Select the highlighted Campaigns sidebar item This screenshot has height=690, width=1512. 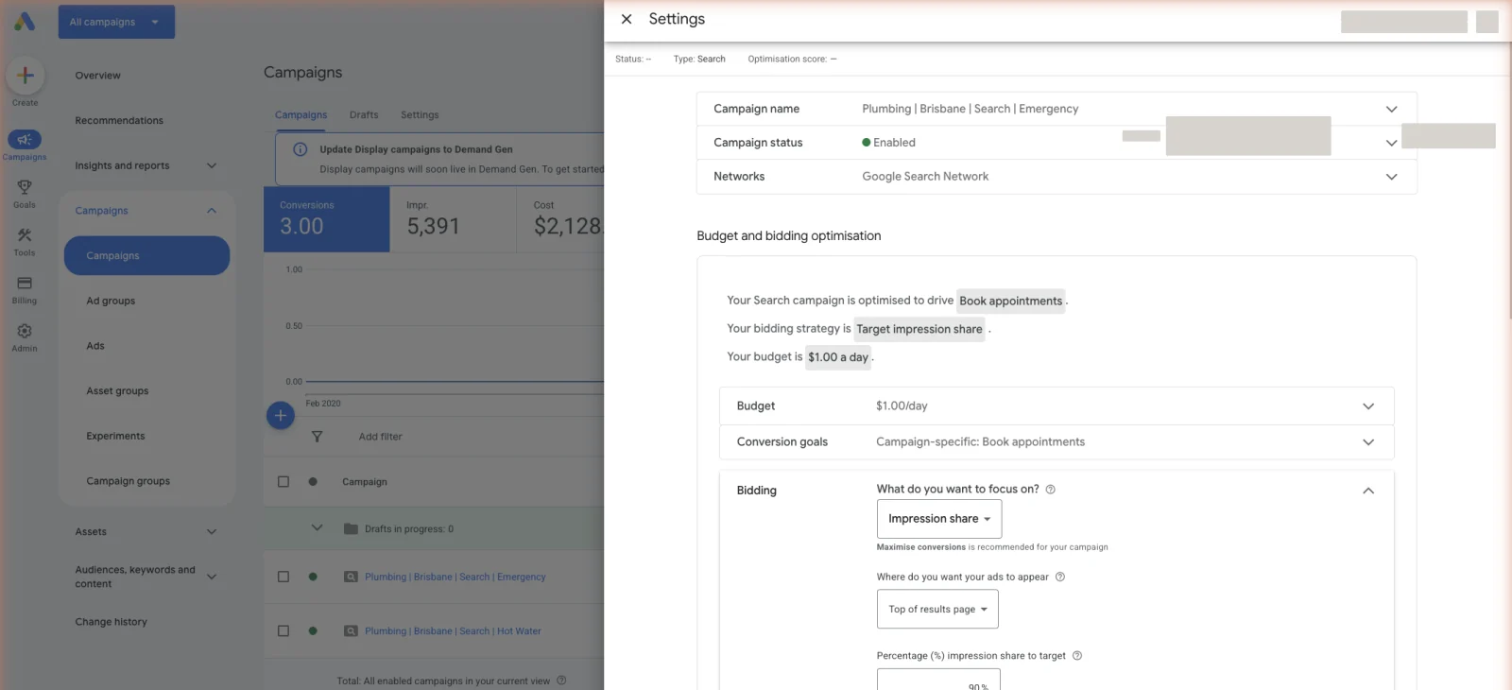(146, 256)
